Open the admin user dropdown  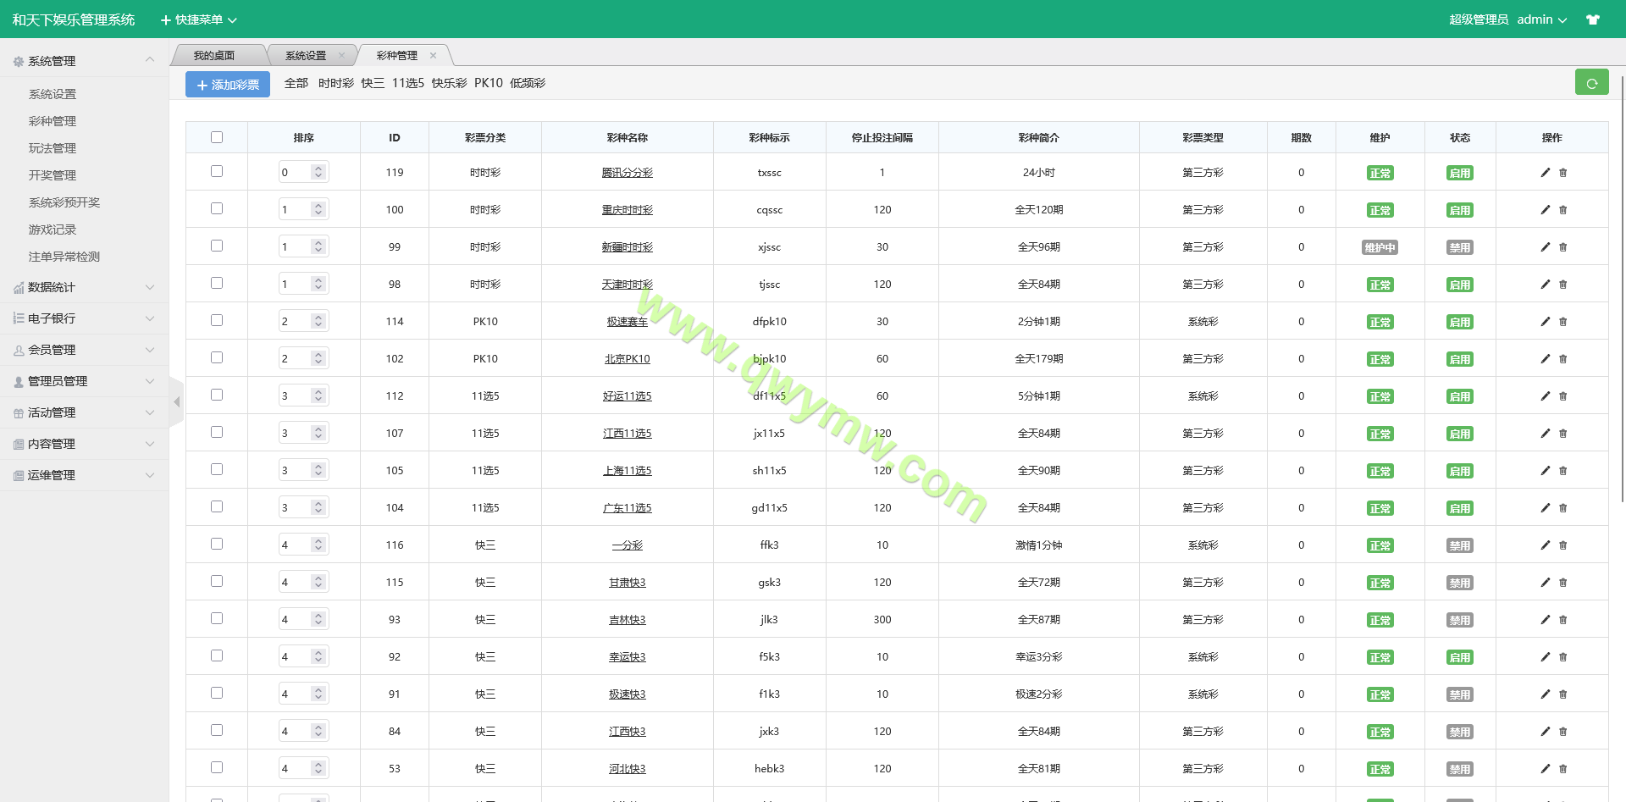pos(1541,19)
